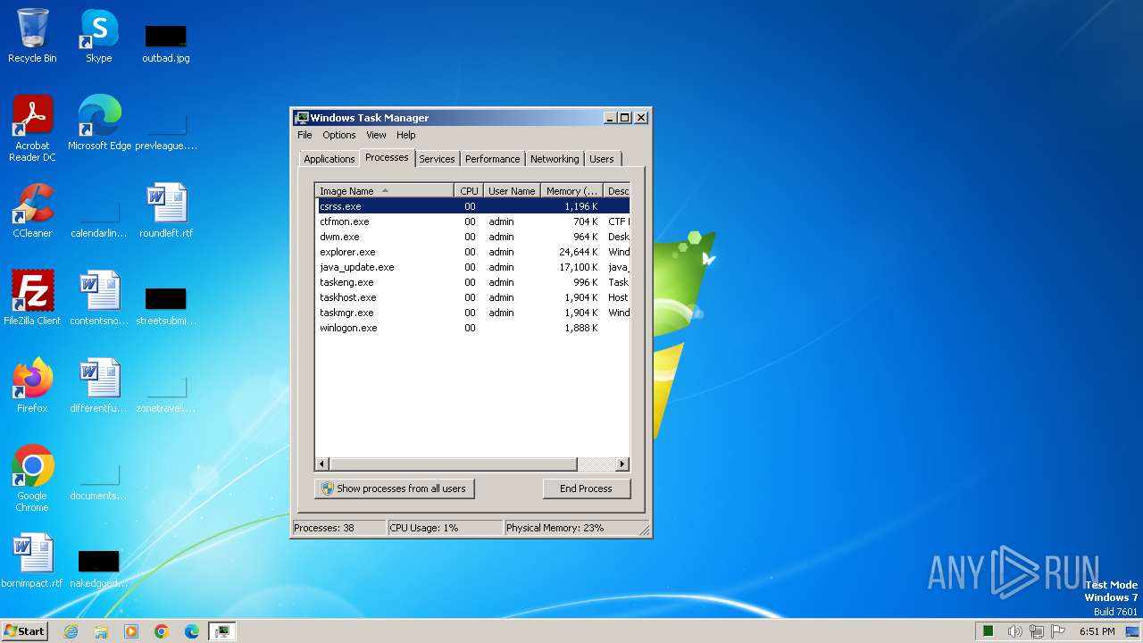This screenshot has height=643, width=1143.
Task: Select the contentsno document icon
Action: 99,298
